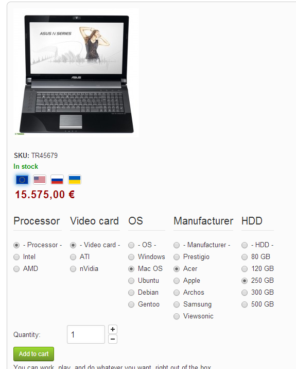
Task: Choose AMD as the processor
Action: (x=16, y=269)
